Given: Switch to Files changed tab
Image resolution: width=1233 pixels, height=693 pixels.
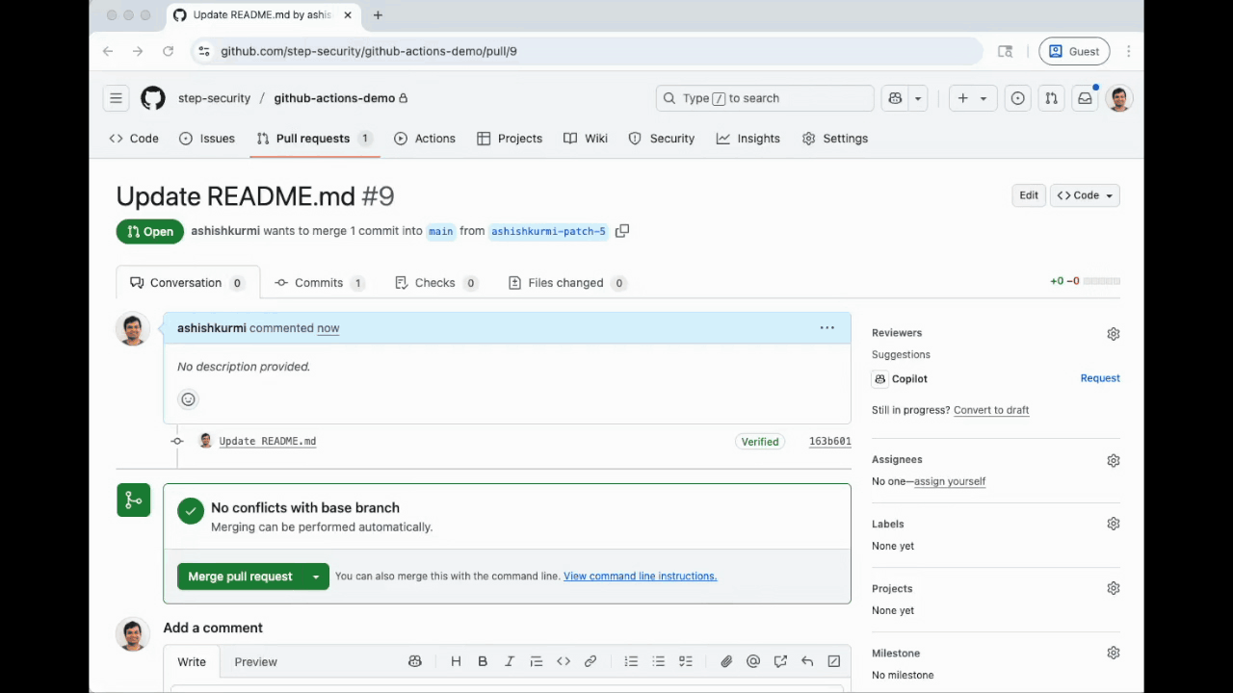Looking at the screenshot, I should coord(566,283).
